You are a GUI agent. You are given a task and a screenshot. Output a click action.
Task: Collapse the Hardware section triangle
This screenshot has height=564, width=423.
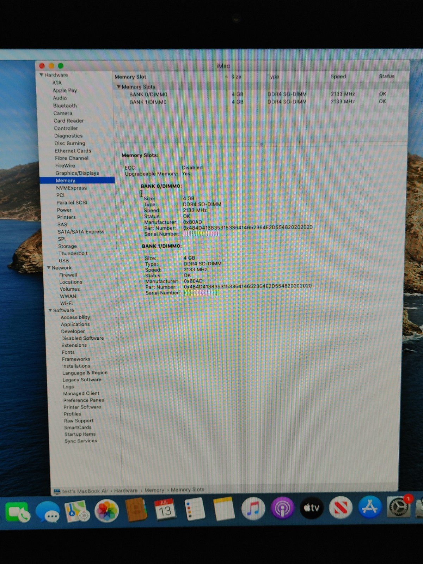point(41,75)
